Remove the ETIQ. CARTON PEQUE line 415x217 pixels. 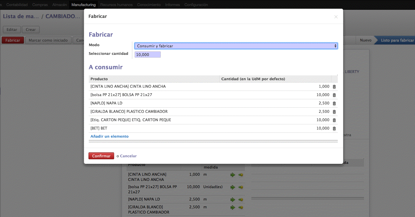click(334, 120)
